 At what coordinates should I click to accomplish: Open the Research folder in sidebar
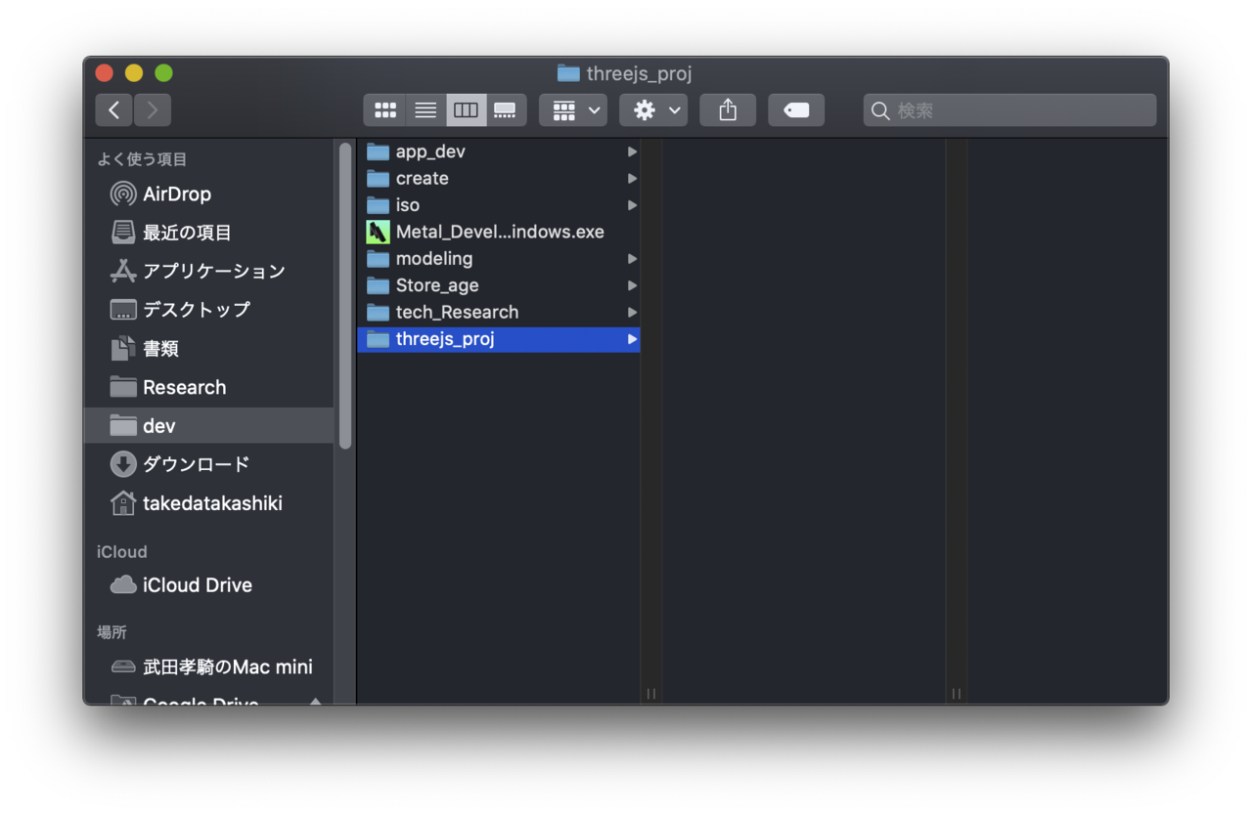[208, 387]
